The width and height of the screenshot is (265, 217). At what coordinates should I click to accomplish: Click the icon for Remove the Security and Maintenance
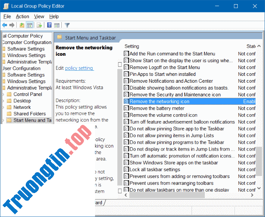(126, 94)
